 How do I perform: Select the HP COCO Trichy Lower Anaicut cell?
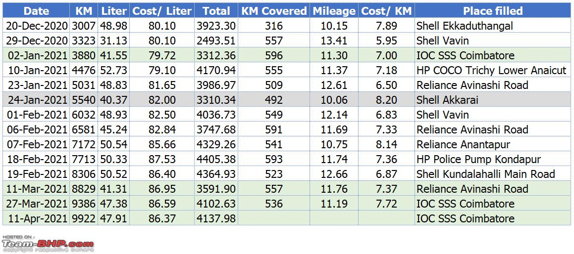pos(493,70)
